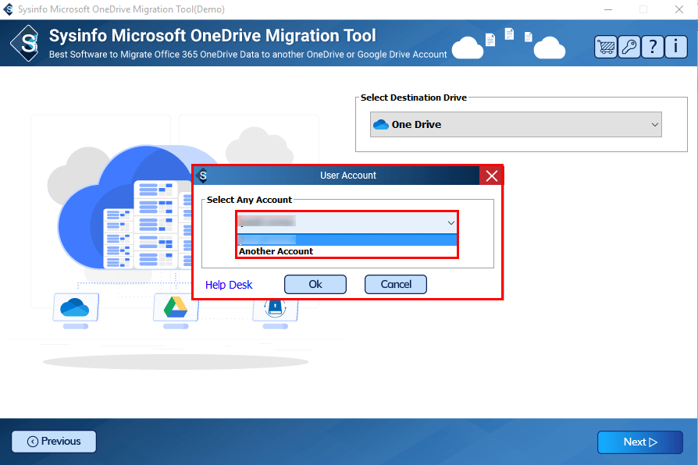Expand the Select Destination Drive combo box

coord(515,125)
